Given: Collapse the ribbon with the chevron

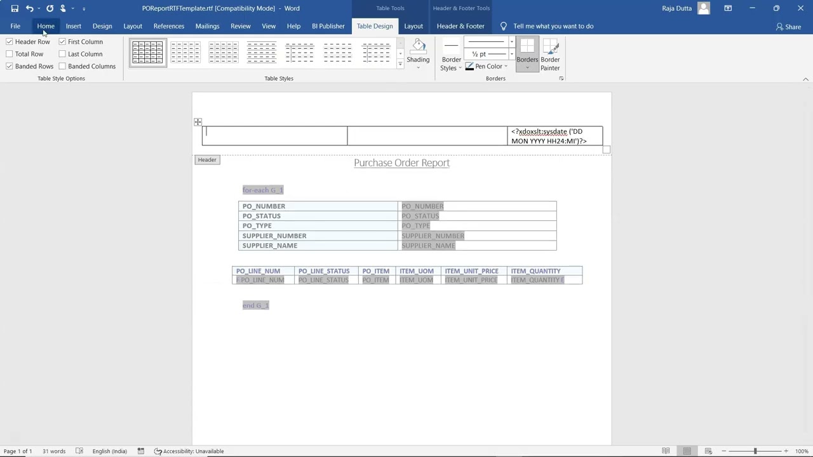Looking at the screenshot, I should point(805,79).
